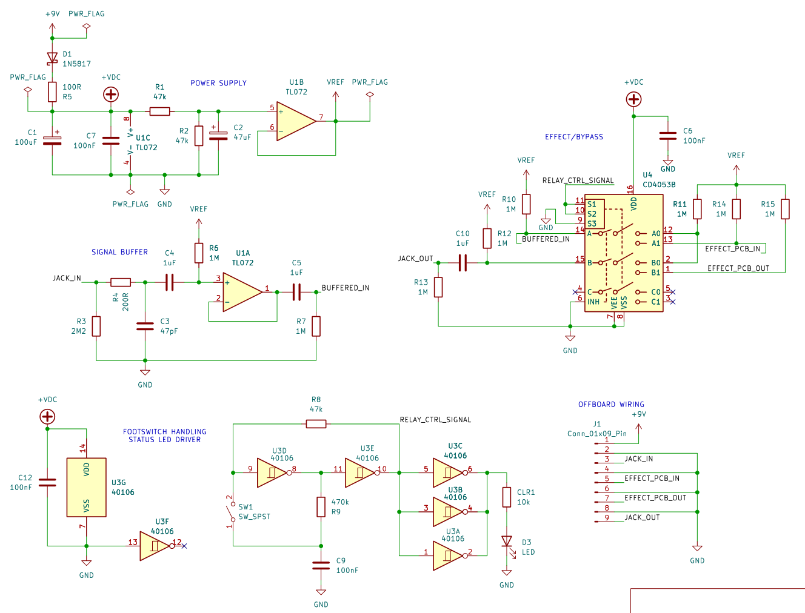Select the R13 1M resistor
The height and width of the screenshot is (613, 805).
point(438,287)
